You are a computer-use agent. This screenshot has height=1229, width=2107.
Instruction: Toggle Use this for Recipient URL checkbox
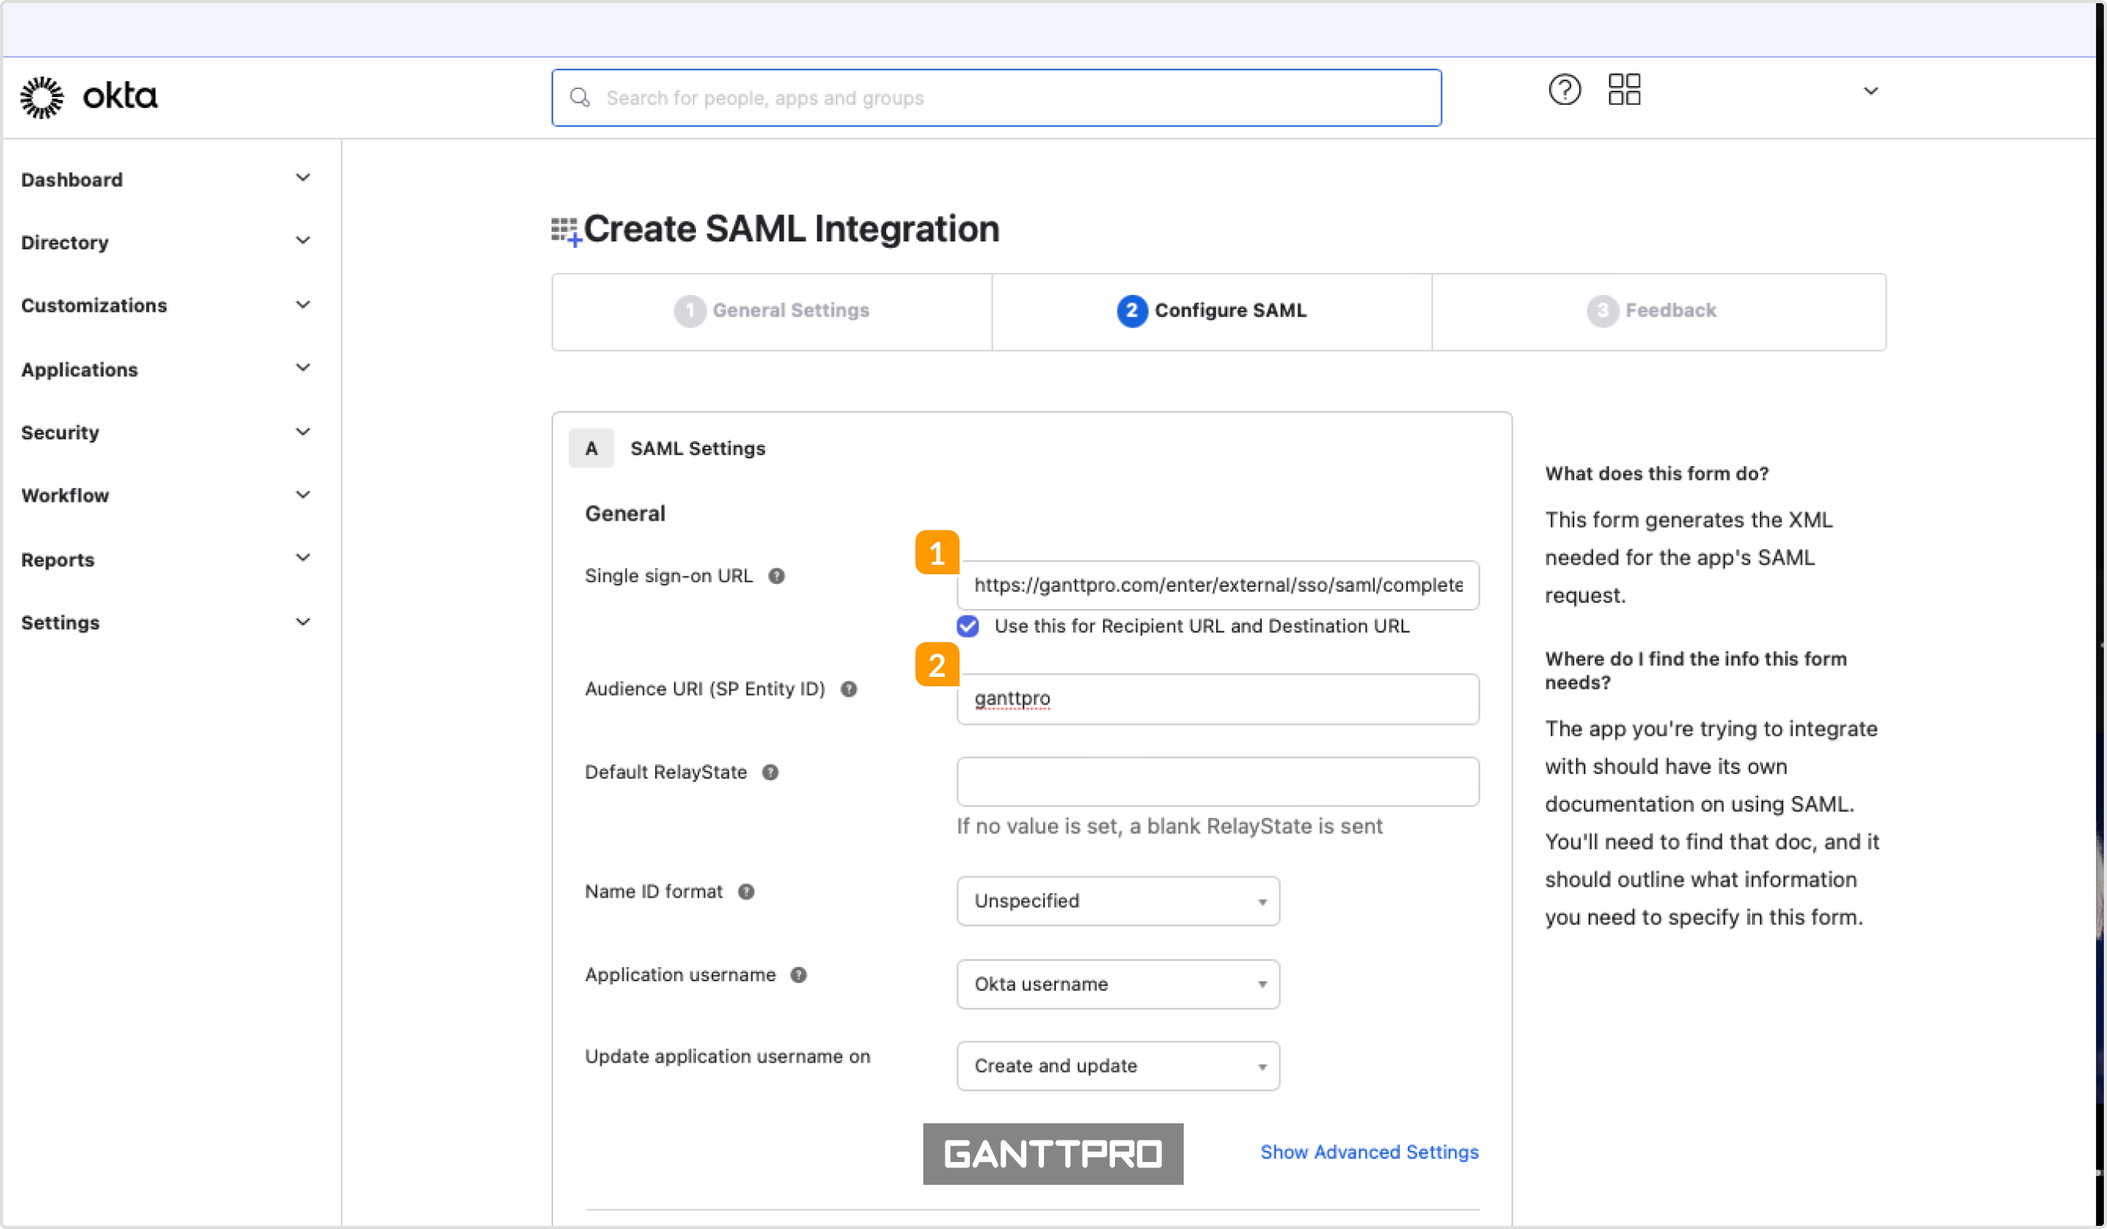[967, 626]
